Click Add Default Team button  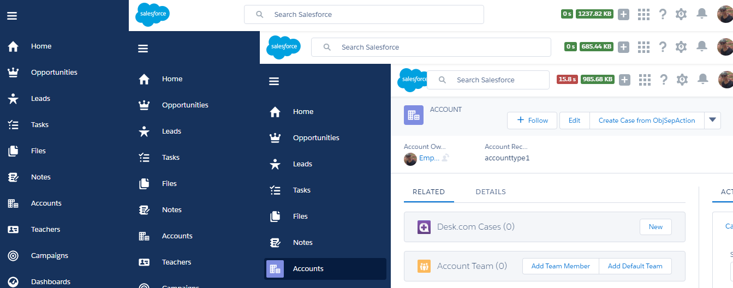[x=635, y=266]
